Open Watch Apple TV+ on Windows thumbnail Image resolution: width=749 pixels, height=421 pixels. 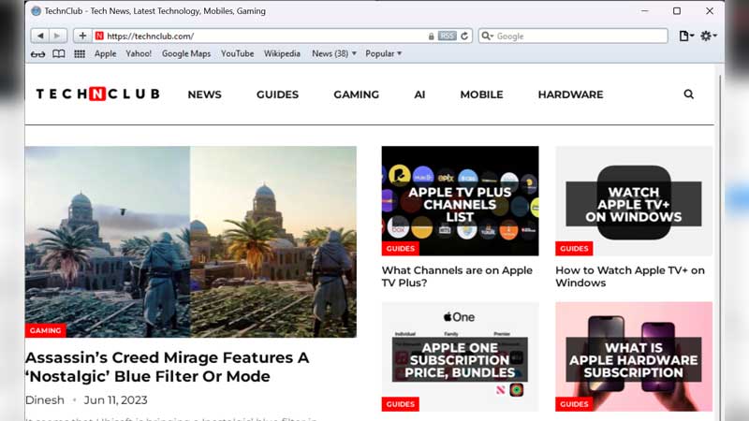click(x=634, y=201)
